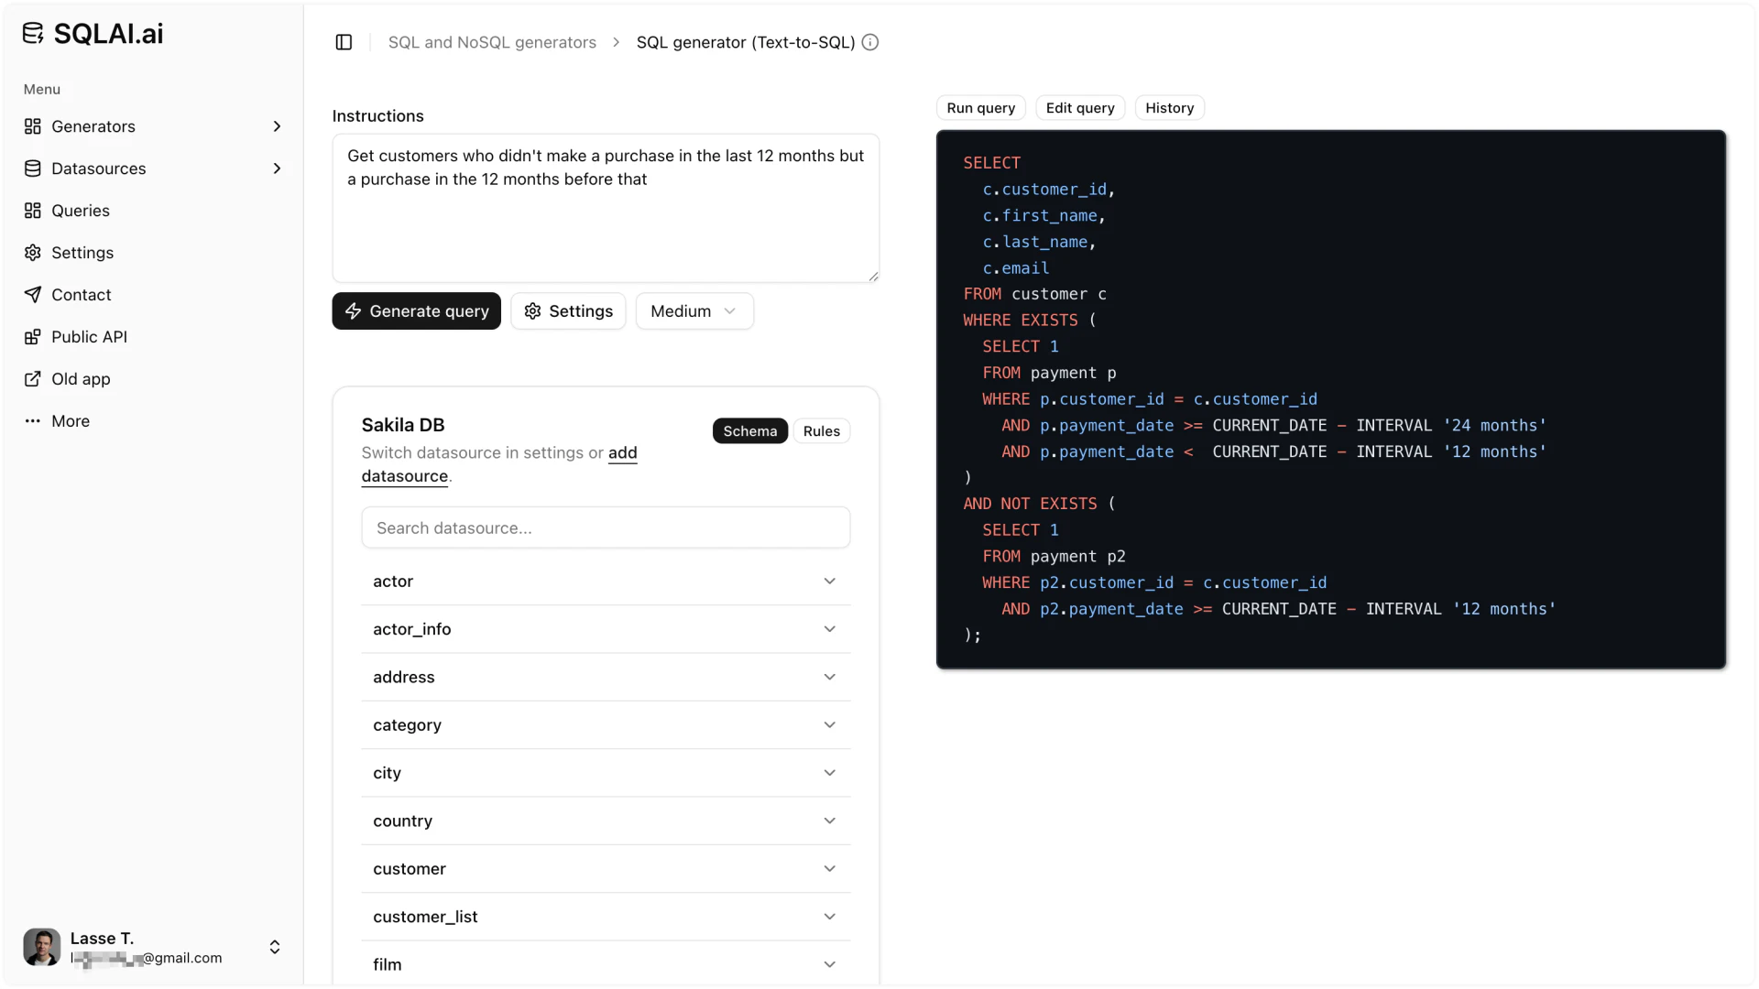Toggle the sidebar collapse icon
1759x989 pixels.
[344, 42]
